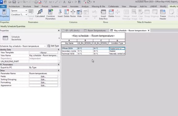Switch to the LINEAR ribbon tab
Screen dimensions: 178x116
pos(154,6)
